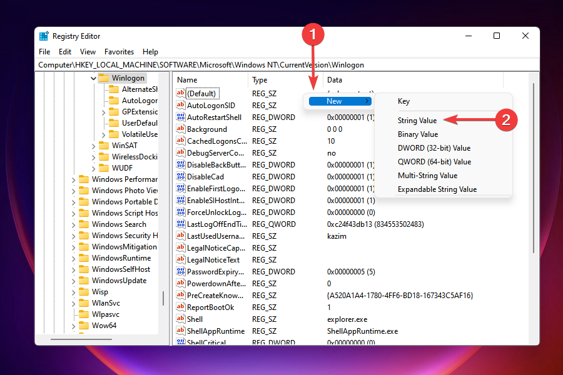Click the QWORD icon beside LastLogOffEndTi...

click(x=180, y=224)
